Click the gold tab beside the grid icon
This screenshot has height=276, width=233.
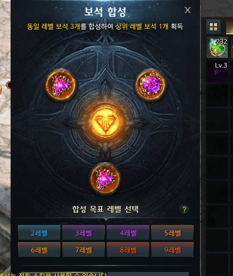point(230,27)
